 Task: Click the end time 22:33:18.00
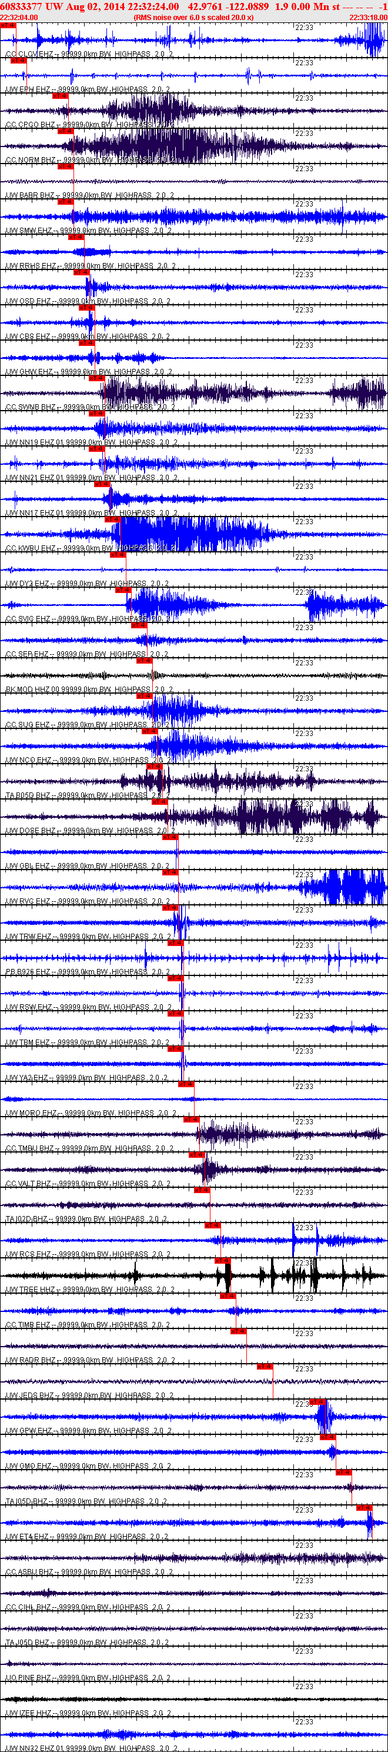tap(368, 17)
